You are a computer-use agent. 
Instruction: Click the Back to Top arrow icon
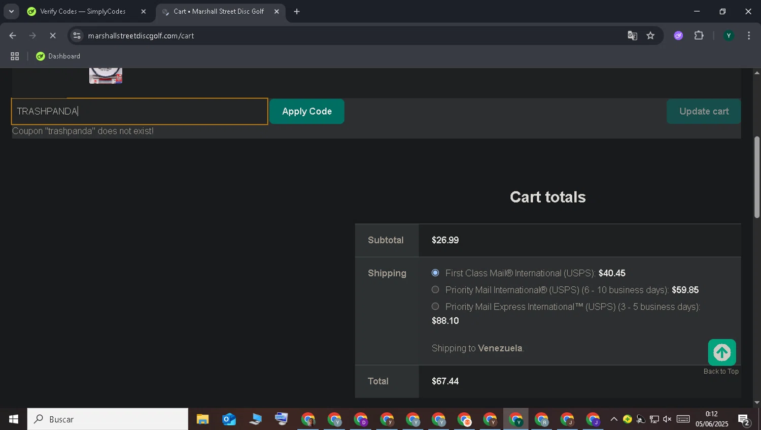click(721, 352)
